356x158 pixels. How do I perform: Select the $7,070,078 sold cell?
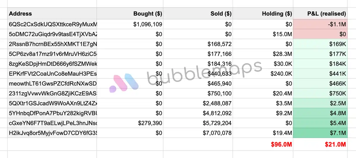point(198,133)
